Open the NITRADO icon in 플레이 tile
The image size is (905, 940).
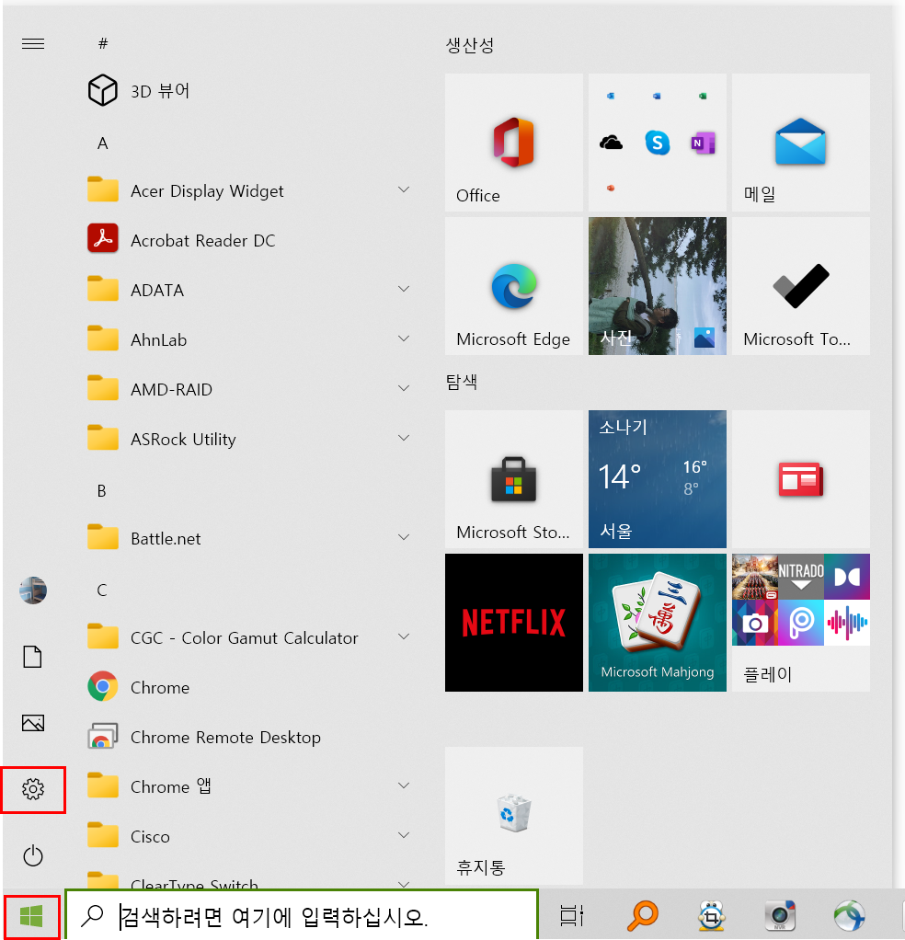tap(801, 577)
